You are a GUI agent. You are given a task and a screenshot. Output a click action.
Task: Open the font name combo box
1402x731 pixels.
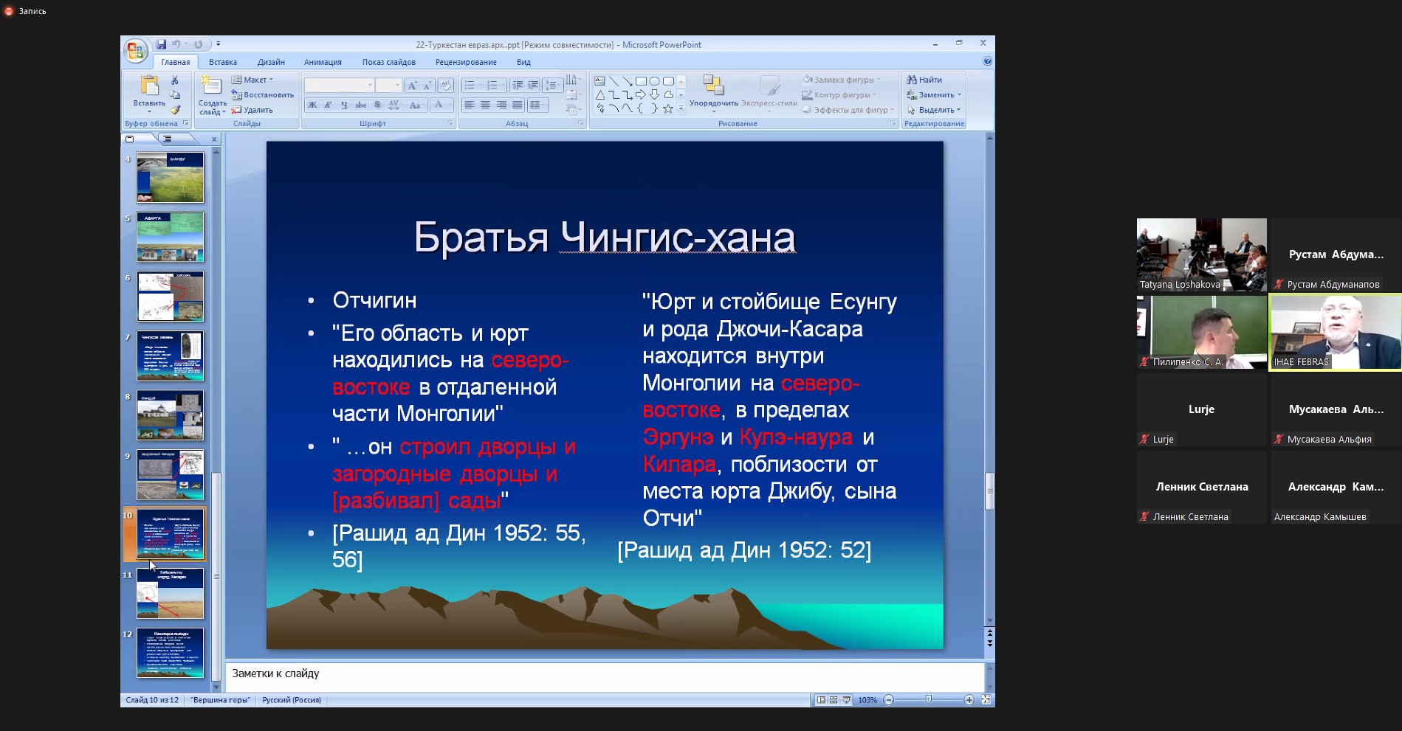[340, 86]
